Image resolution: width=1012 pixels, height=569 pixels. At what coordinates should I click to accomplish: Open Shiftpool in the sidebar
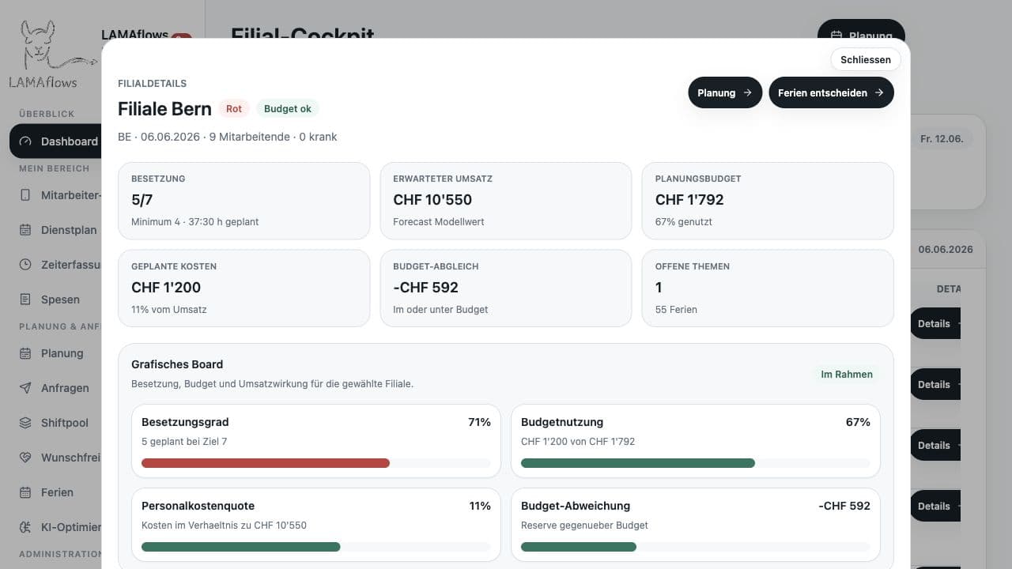click(x=56, y=423)
